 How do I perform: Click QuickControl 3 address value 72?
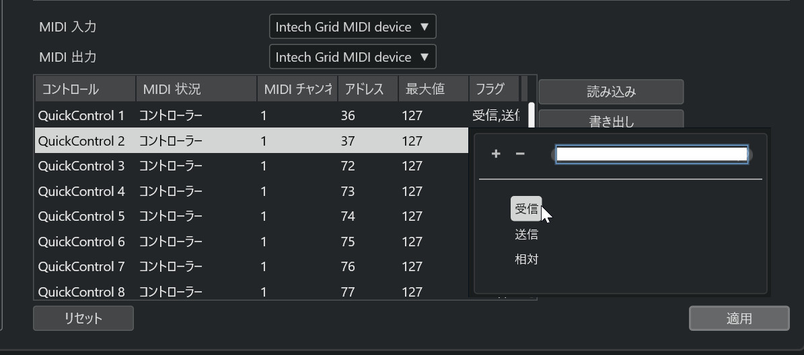click(x=348, y=166)
